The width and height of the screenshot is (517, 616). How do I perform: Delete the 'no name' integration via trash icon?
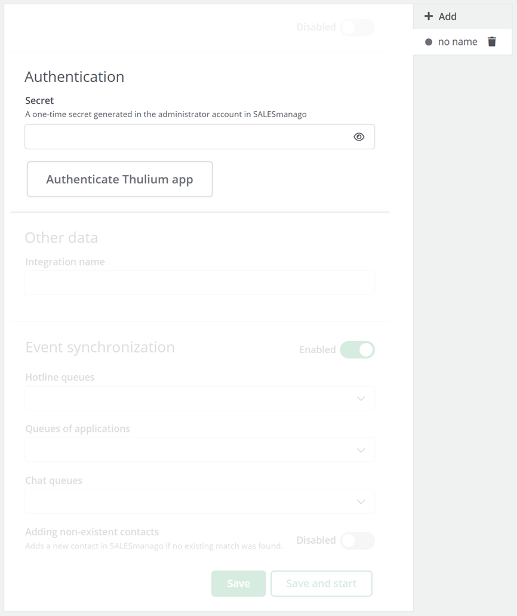[492, 42]
